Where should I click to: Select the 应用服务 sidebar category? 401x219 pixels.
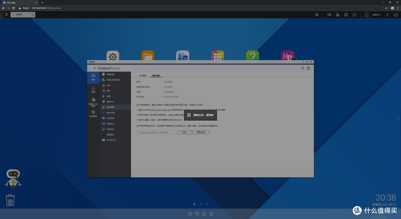pos(93,114)
